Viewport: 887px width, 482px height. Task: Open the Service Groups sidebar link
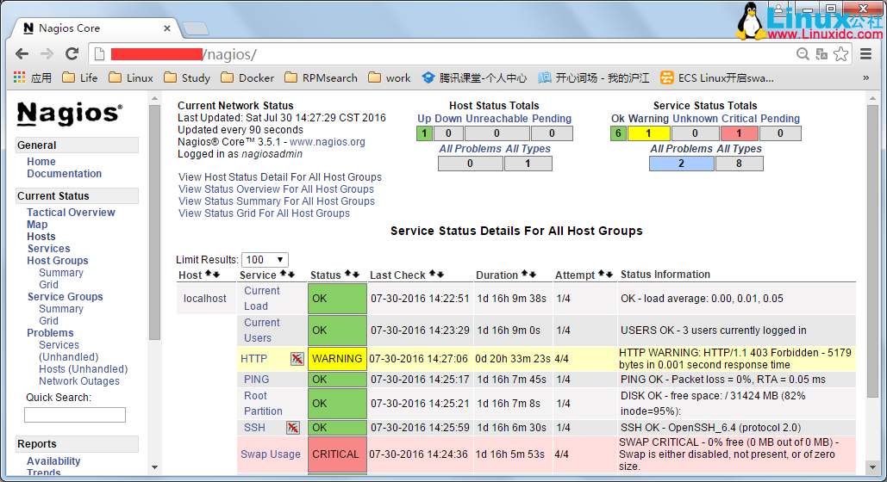[x=65, y=297]
